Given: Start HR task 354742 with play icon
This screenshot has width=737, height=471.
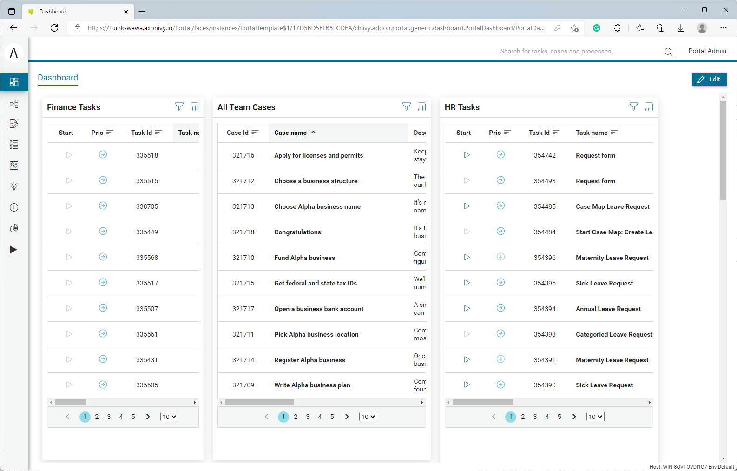Looking at the screenshot, I should [x=467, y=155].
